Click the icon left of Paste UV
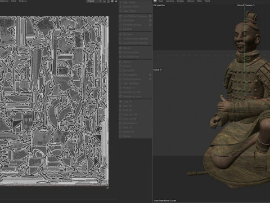The height and width of the screenshot is (203, 270). coord(120,106)
